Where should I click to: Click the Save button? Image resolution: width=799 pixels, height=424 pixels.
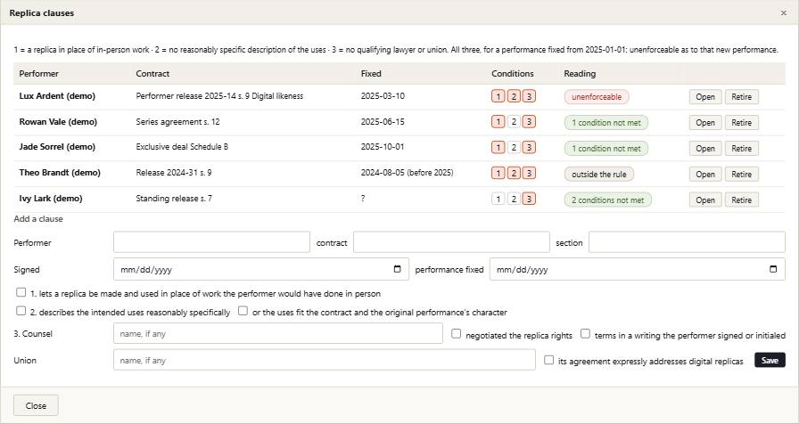click(770, 361)
